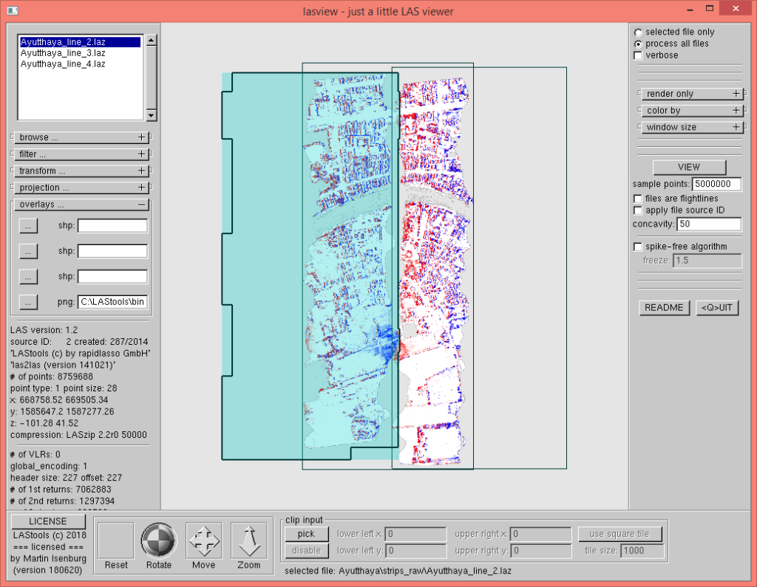
Task: Open the README
Action: tap(664, 307)
